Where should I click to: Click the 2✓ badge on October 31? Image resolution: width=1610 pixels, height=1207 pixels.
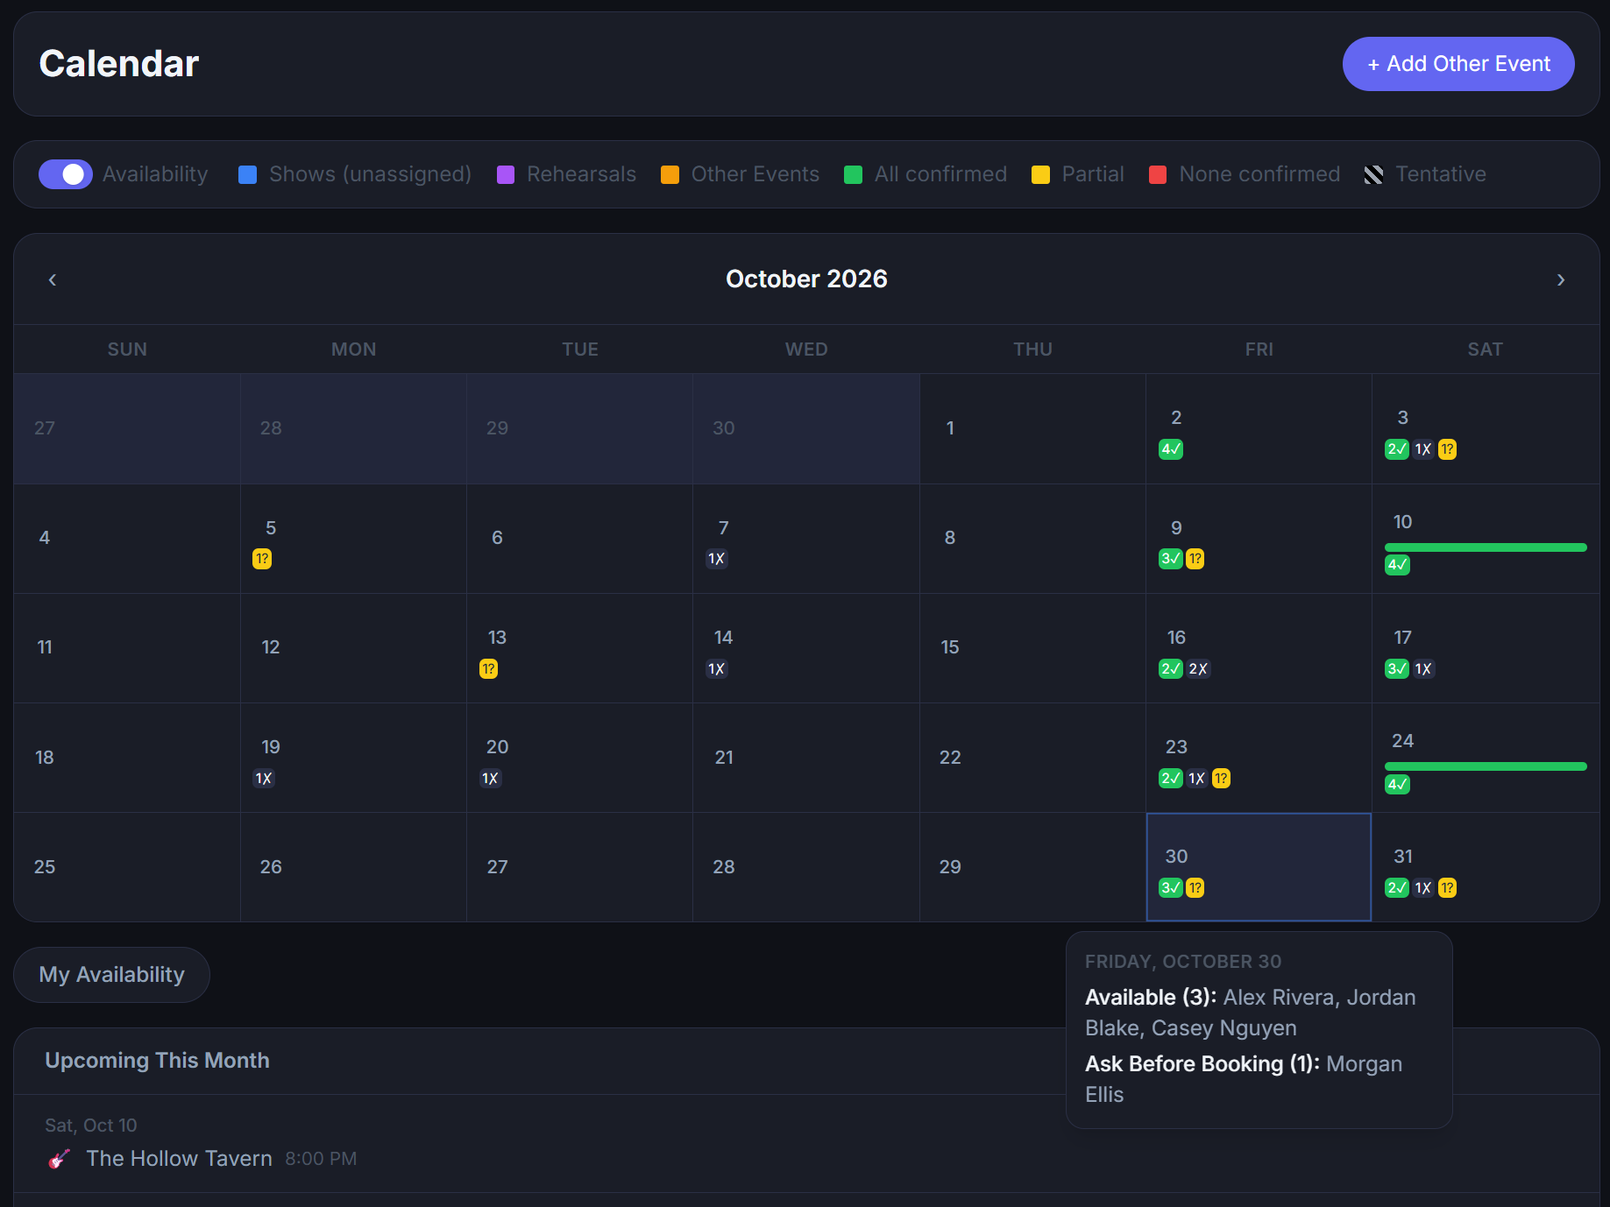point(1397,888)
